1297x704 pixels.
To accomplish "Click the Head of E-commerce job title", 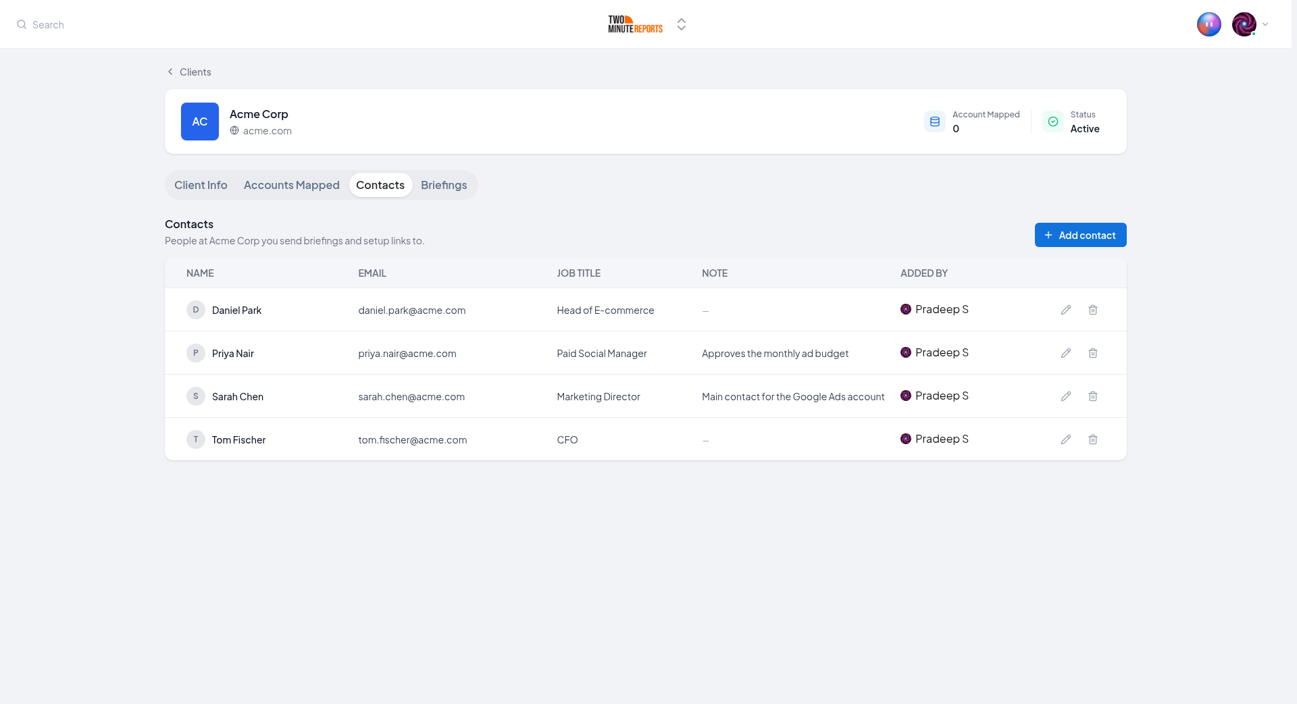I will [x=605, y=310].
